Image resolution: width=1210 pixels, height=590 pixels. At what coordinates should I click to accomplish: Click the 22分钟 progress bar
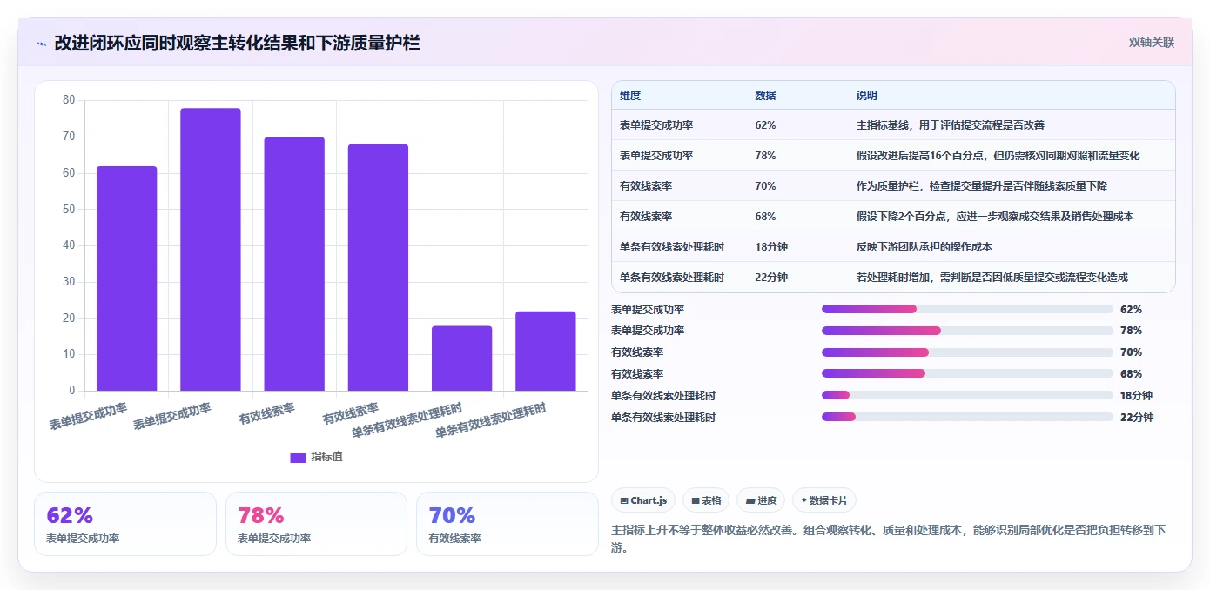pos(967,418)
